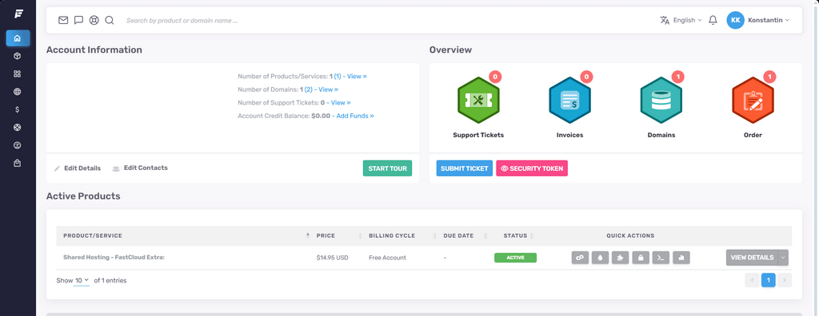Open the cube products icon in sidebar
This screenshot has width=819, height=316.
pyautogui.click(x=18, y=56)
